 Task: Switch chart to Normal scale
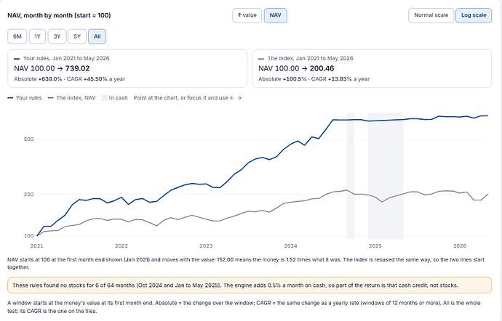point(431,15)
